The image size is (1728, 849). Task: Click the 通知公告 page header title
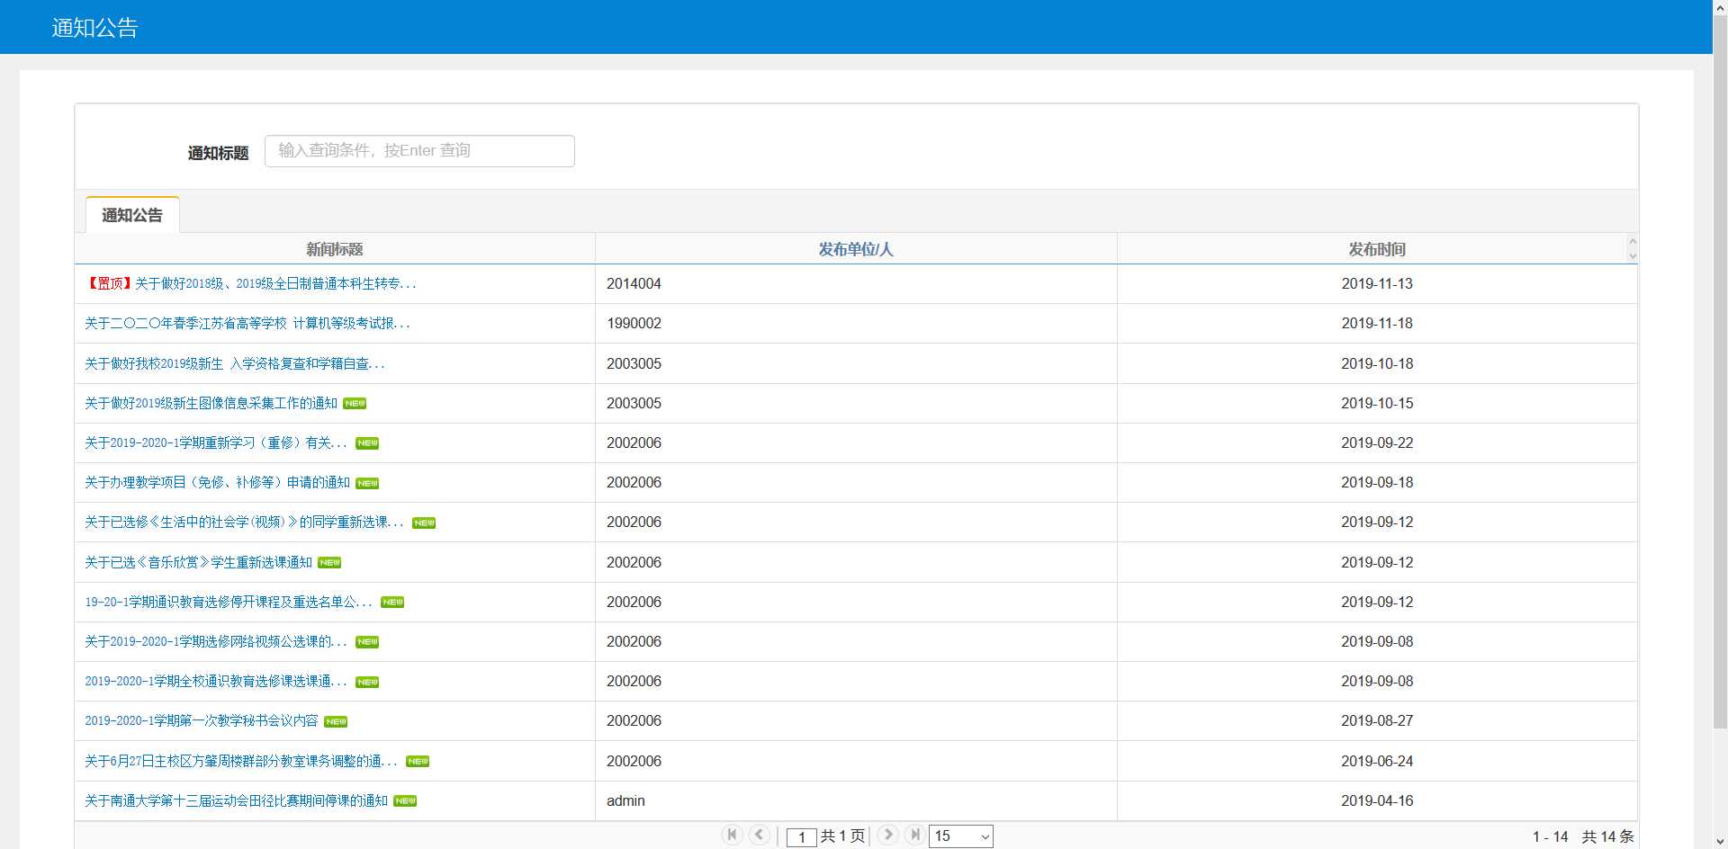click(x=94, y=28)
